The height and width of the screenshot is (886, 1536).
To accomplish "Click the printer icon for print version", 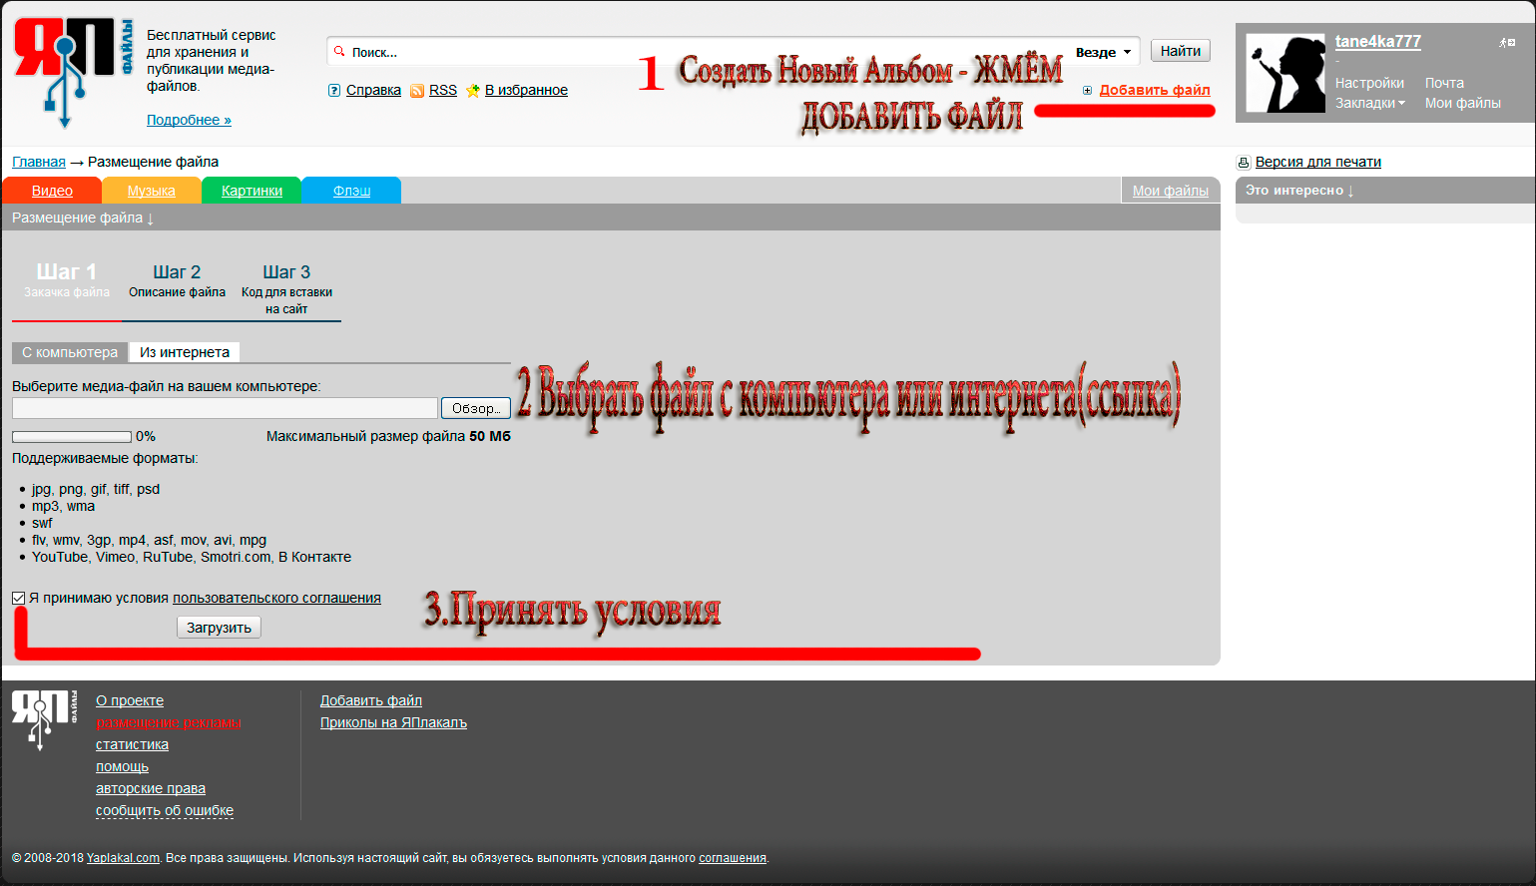I will point(1244,163).
